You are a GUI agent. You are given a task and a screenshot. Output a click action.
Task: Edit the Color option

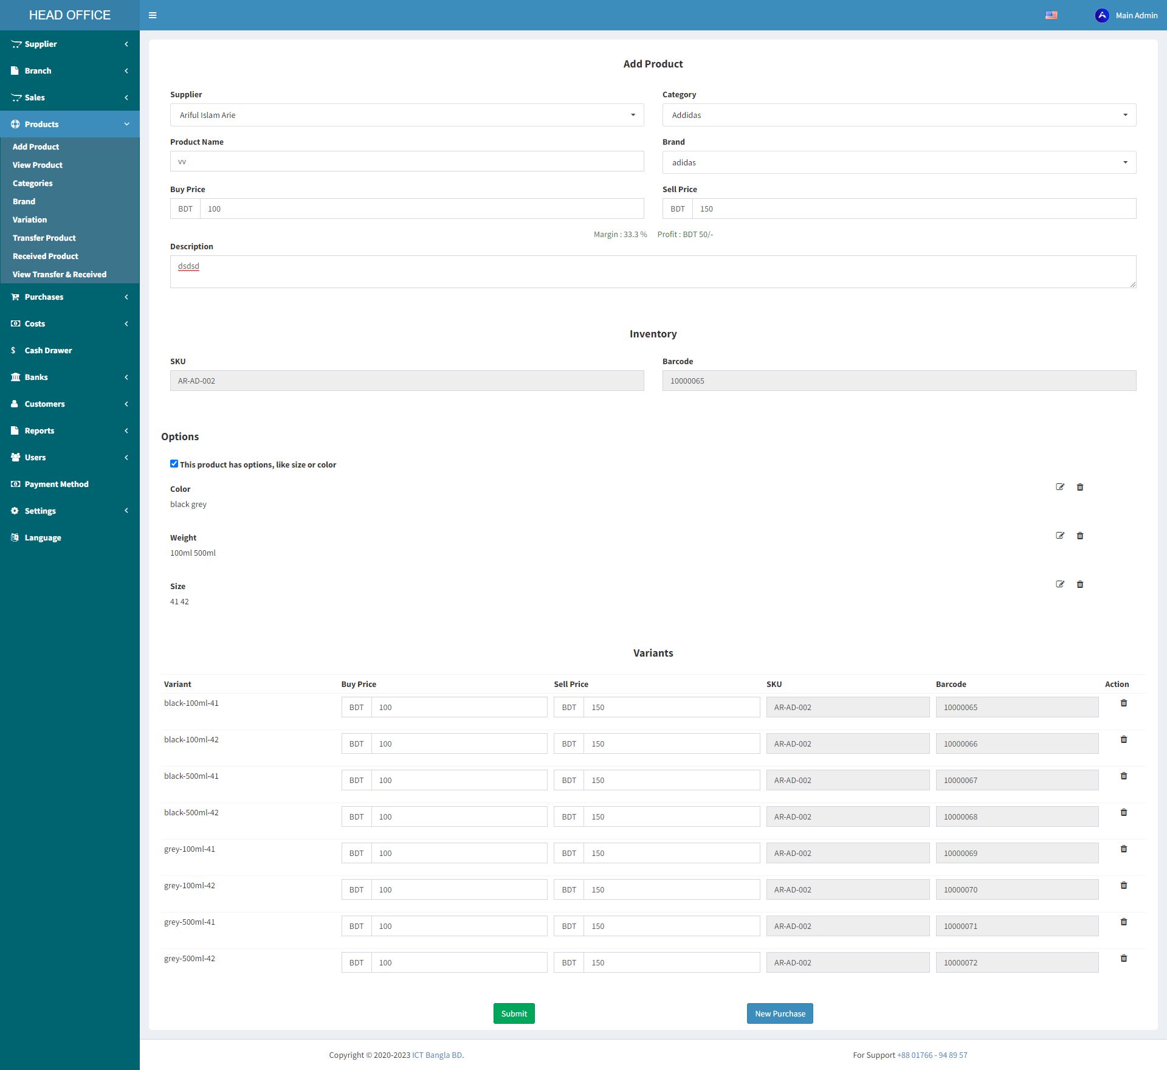coord(1060,487)
